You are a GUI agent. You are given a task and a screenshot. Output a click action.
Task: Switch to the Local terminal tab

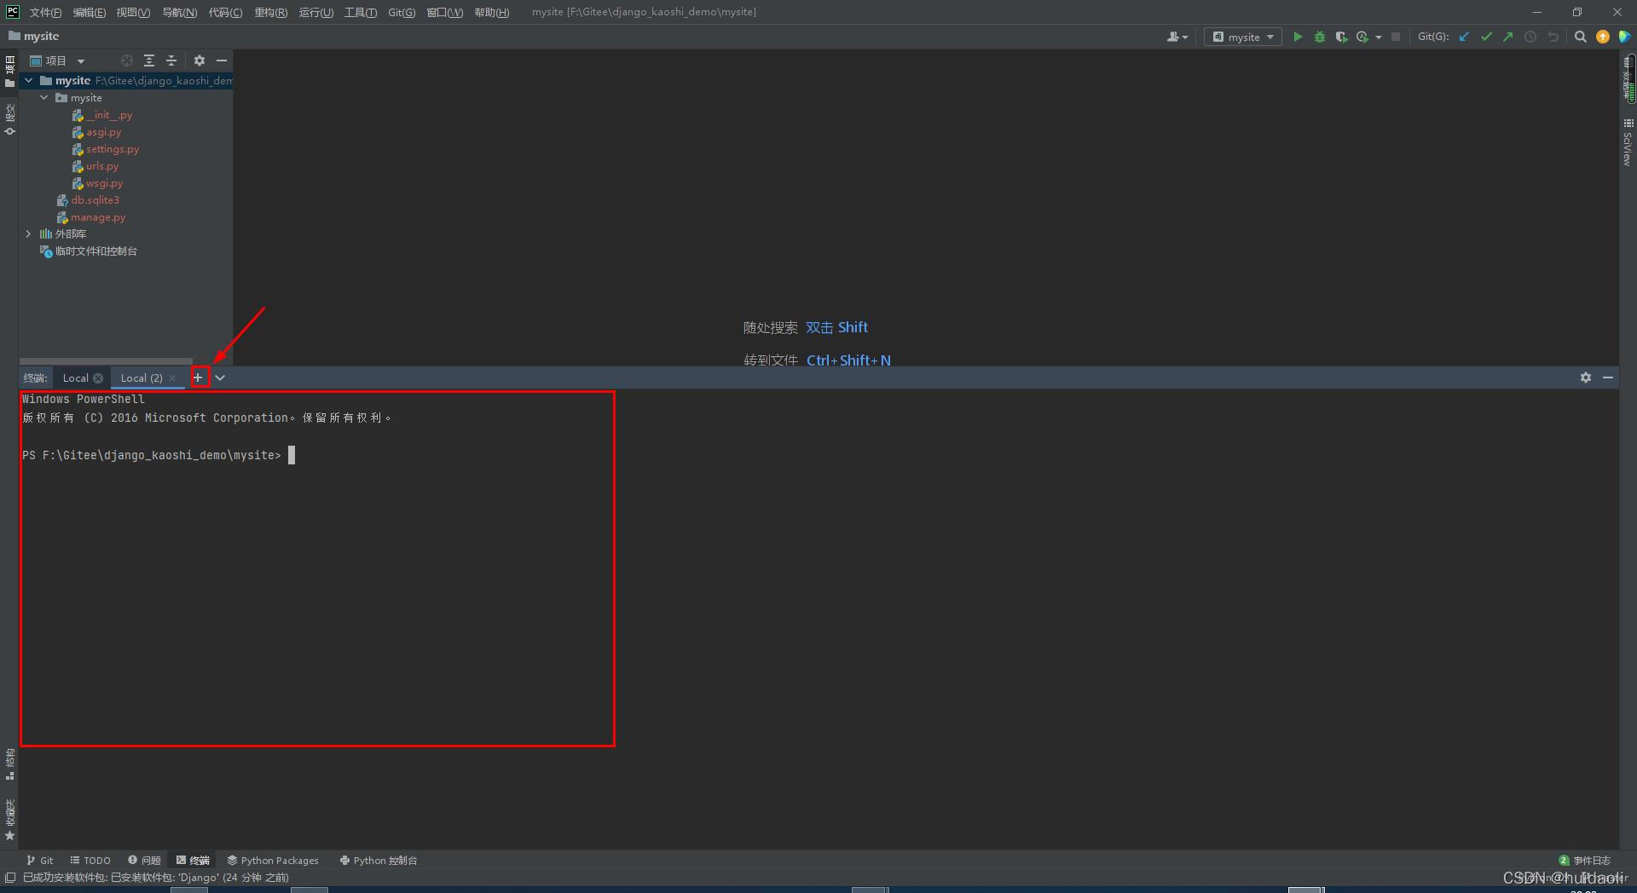pyautogui.click(x=75, y=378)
